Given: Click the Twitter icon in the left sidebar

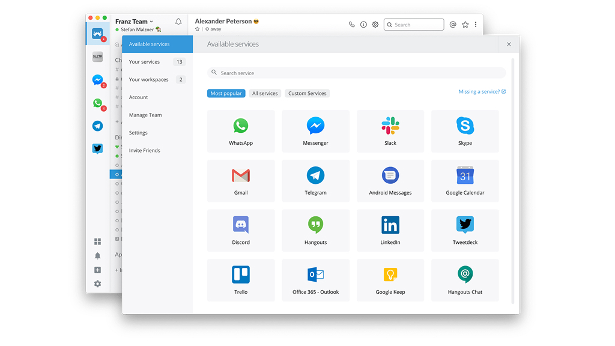Looking at the screenshot, I should click(x=97, y=149).
